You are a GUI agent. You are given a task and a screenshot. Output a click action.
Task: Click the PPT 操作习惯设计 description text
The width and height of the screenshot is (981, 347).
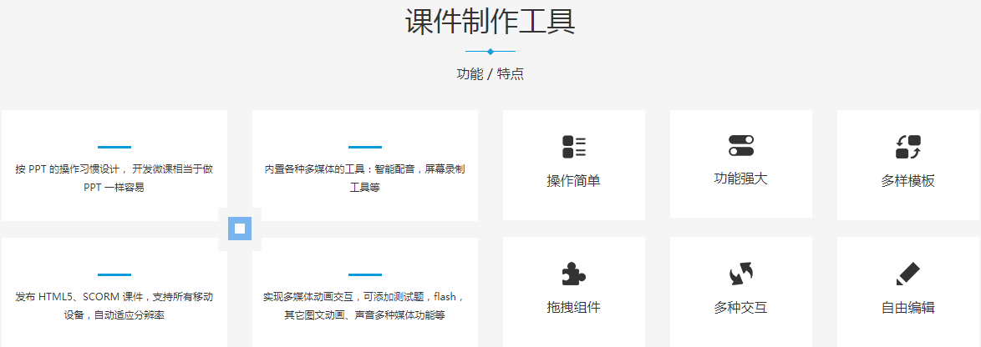coord(114,178)
